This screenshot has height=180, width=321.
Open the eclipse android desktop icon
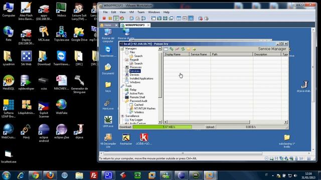pyautogui.click(x=44, y=133)
